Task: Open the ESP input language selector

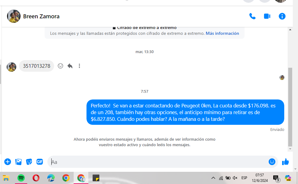Action: coord(244,178)
